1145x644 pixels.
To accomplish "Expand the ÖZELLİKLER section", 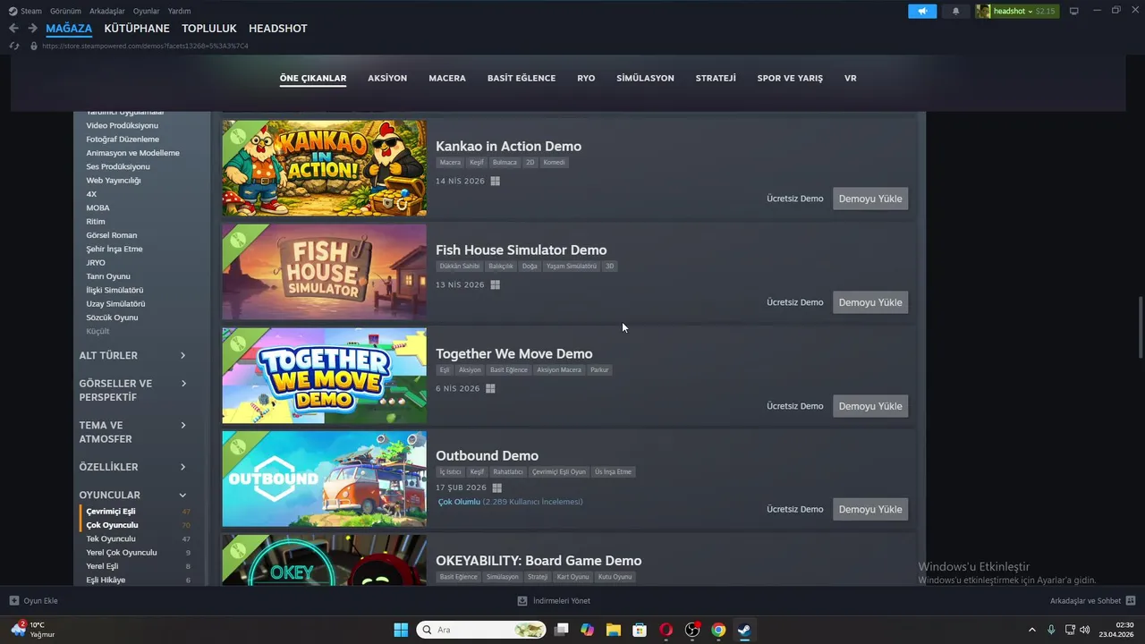I will 132,467.
